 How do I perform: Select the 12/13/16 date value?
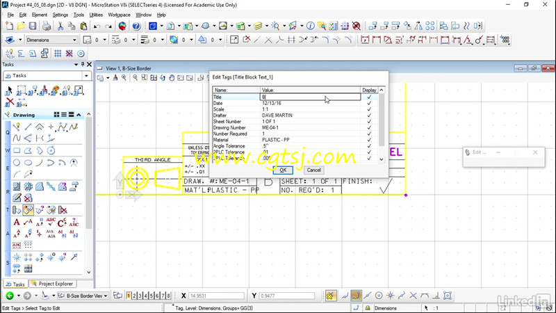[x=272, y=103]
